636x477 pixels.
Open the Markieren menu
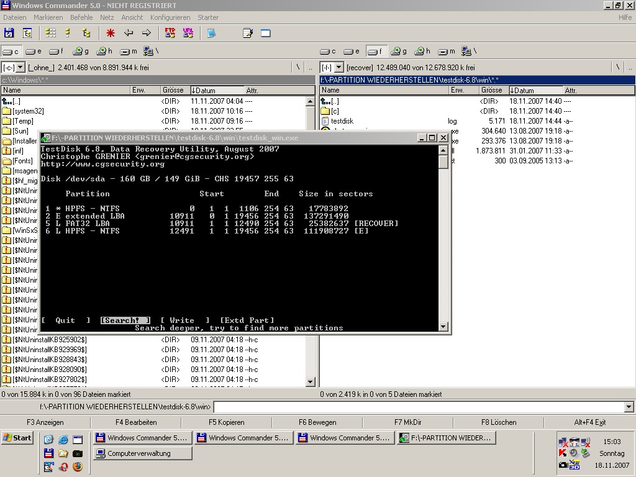tap(48, 17)
